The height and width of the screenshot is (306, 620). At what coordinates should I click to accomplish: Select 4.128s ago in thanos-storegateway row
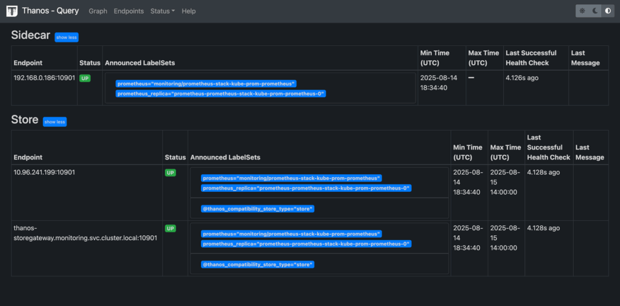click(x=544, y=228)
